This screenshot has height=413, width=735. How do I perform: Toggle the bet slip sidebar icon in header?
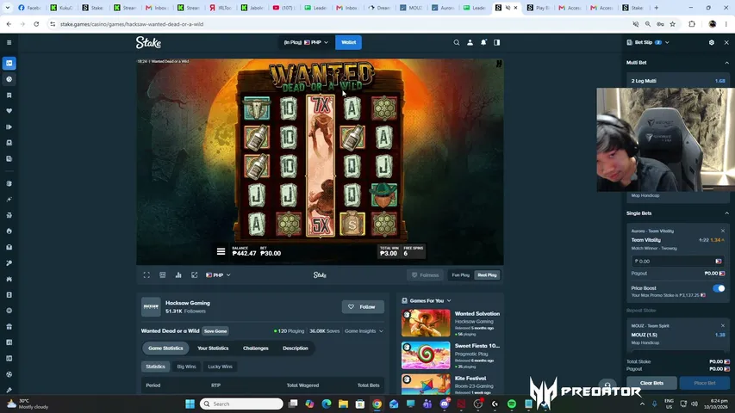pos(497,43)
